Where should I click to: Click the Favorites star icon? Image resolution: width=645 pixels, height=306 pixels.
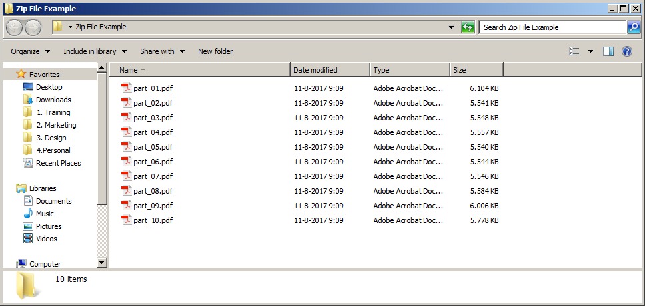click(21, 74)
